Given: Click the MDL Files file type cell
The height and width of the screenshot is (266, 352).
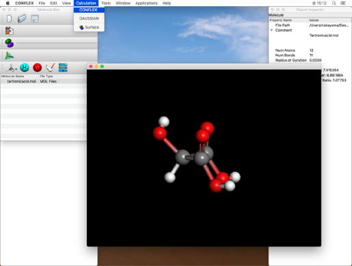Looking at the screenshot, I should 49,81.
